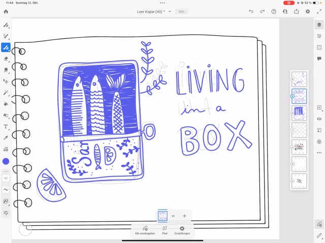Activate the Transform move tool
This screenshot has width=325, height=243.
(x=6, y=81)
